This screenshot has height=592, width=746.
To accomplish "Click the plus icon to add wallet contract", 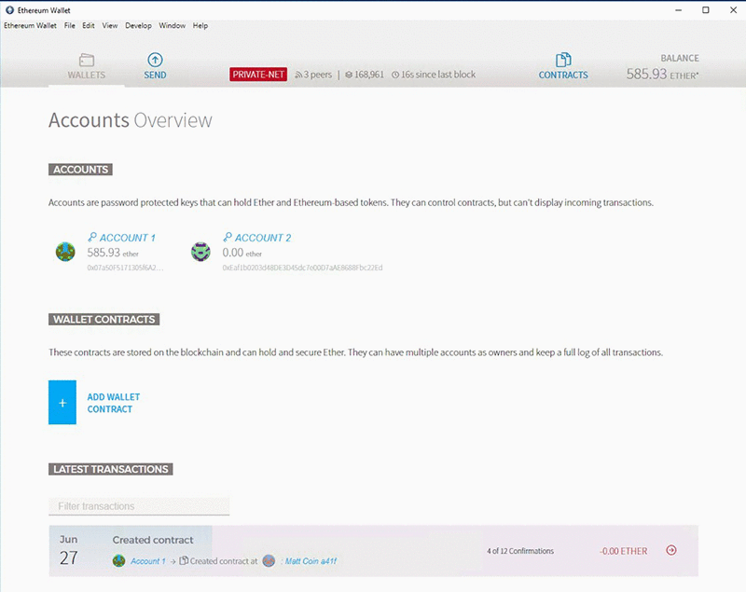I will [x=62, y=402].
